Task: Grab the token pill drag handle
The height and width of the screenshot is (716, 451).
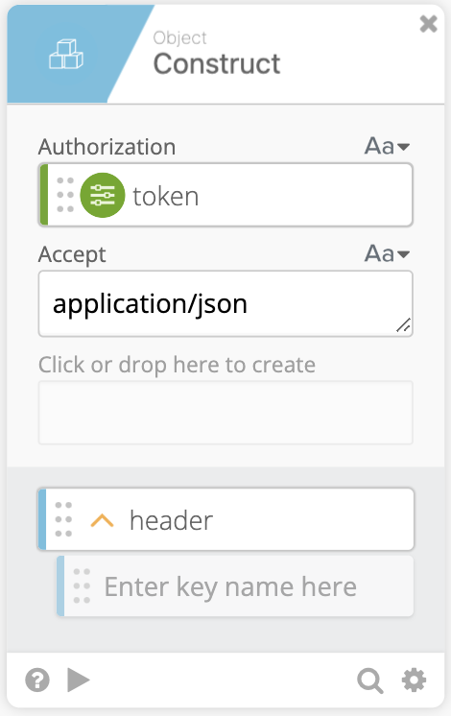Action: [65, 195]
